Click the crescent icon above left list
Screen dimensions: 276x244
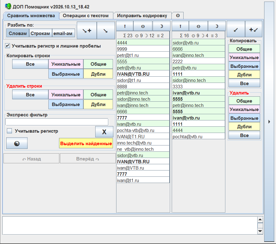(161, 26)
